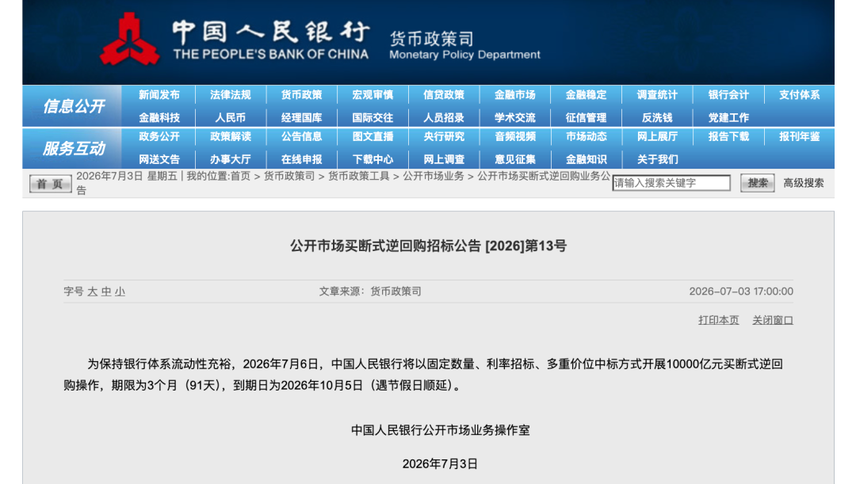Select 下载中心 menu link
The height and width of the screenshot is (484, 856).
(373, 159)
